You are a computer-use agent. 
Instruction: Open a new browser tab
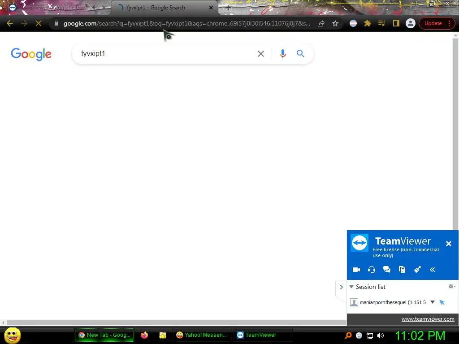[x=228, y=8]
